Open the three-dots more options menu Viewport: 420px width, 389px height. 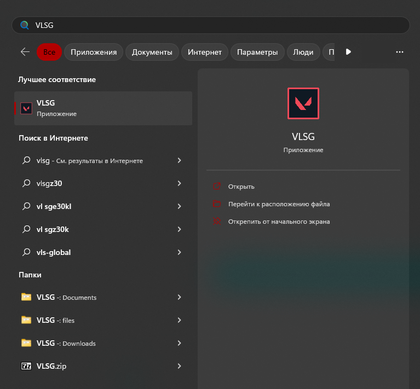[x=399, y=52]
